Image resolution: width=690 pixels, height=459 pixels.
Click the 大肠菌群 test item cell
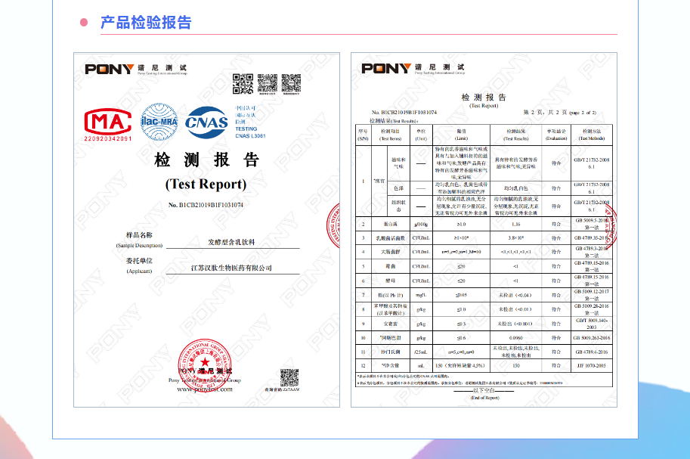390,252
